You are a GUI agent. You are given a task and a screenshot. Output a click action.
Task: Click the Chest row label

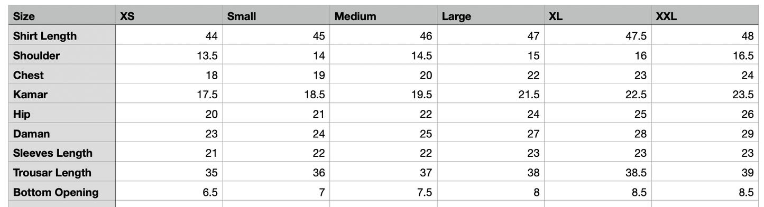62,74
